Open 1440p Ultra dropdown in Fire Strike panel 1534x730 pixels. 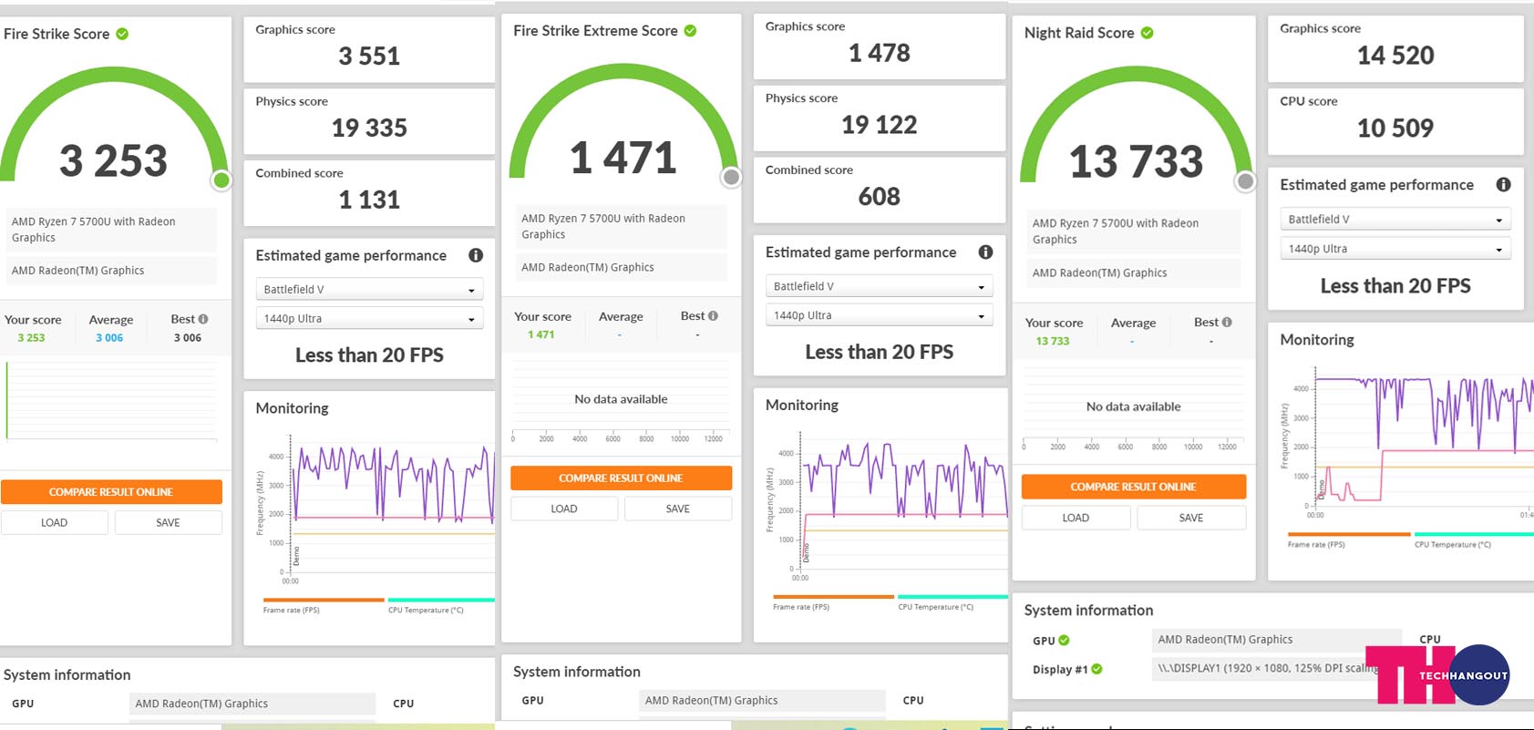369,318
